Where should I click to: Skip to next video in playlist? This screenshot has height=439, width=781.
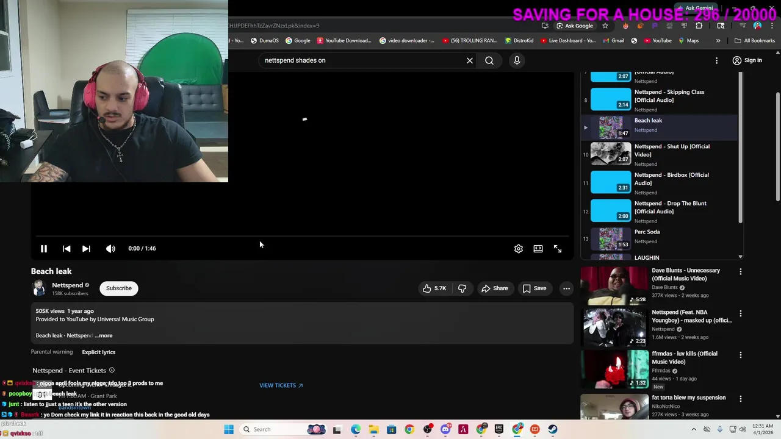(86, 248)
